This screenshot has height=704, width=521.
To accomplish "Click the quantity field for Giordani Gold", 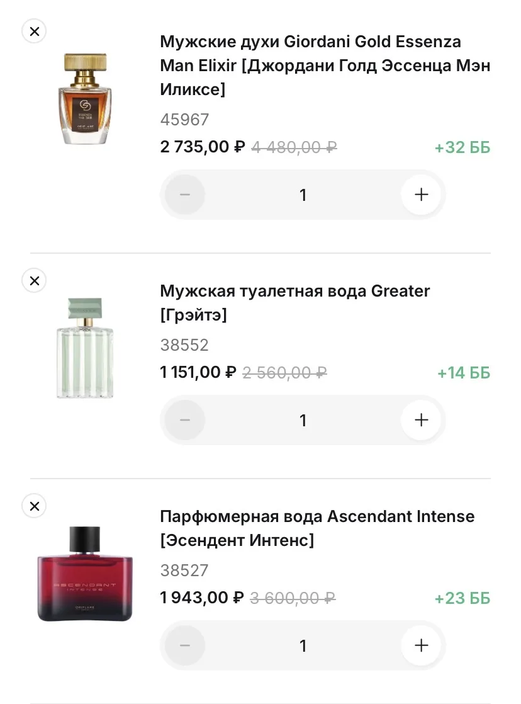I will [303, 195].
